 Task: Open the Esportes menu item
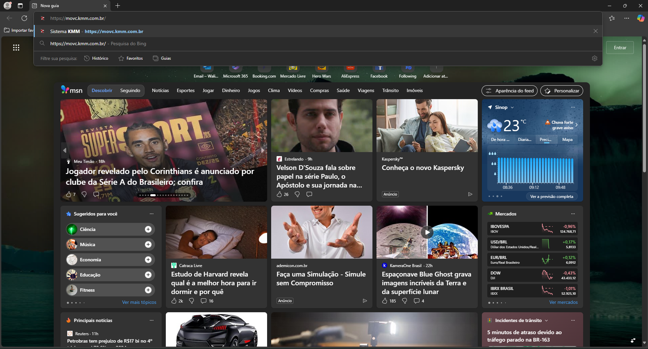click(185, 90)
